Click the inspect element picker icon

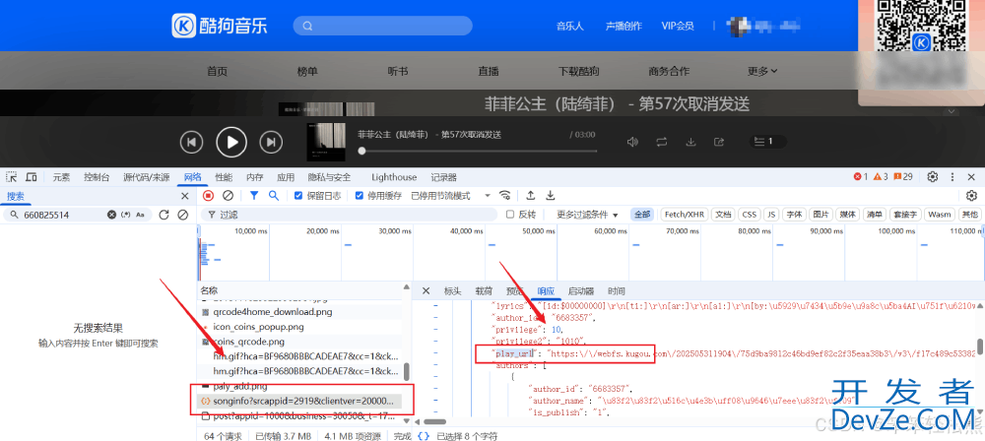pyautogui.click(x=12, y=177)
